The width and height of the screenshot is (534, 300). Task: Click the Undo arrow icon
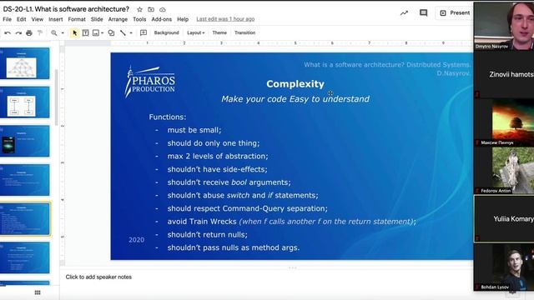pyautogui.click(x=8, y=33)
